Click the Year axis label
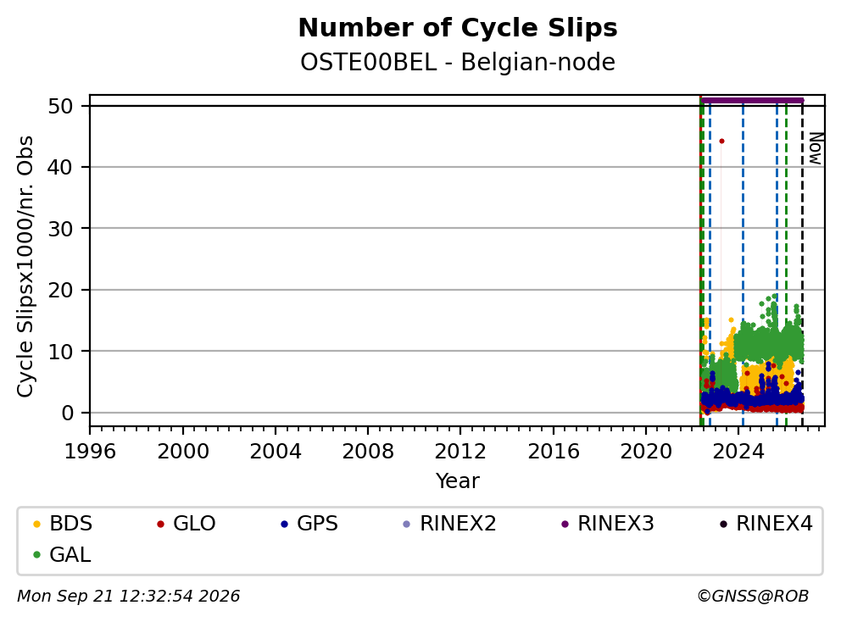 [457, 481]
